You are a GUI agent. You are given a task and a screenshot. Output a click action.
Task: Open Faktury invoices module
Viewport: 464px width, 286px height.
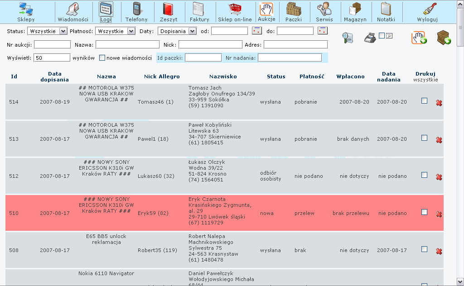[199, 12]
